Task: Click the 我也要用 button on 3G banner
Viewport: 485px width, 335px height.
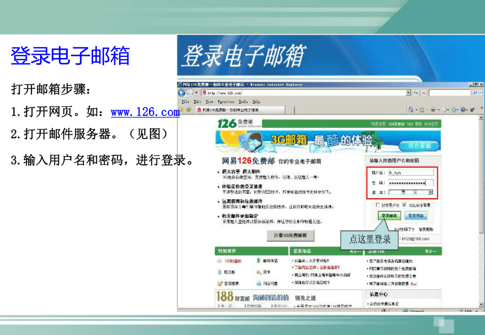Action: (x=419, y=145)
